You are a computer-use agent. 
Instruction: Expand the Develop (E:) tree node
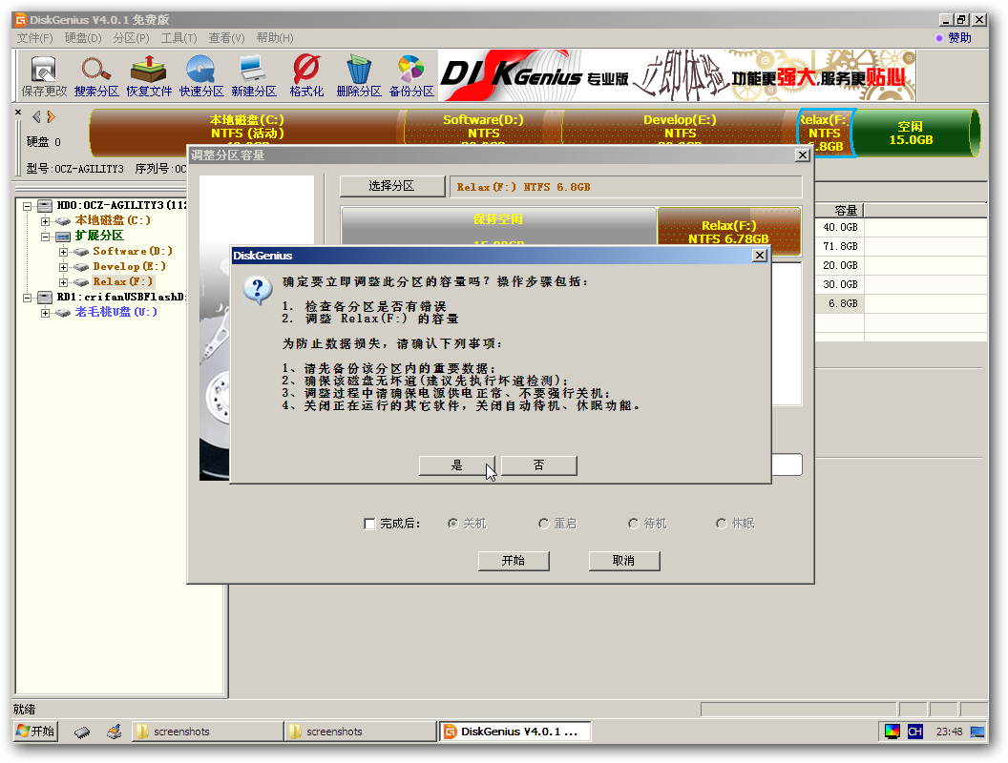tap(64, 268)
